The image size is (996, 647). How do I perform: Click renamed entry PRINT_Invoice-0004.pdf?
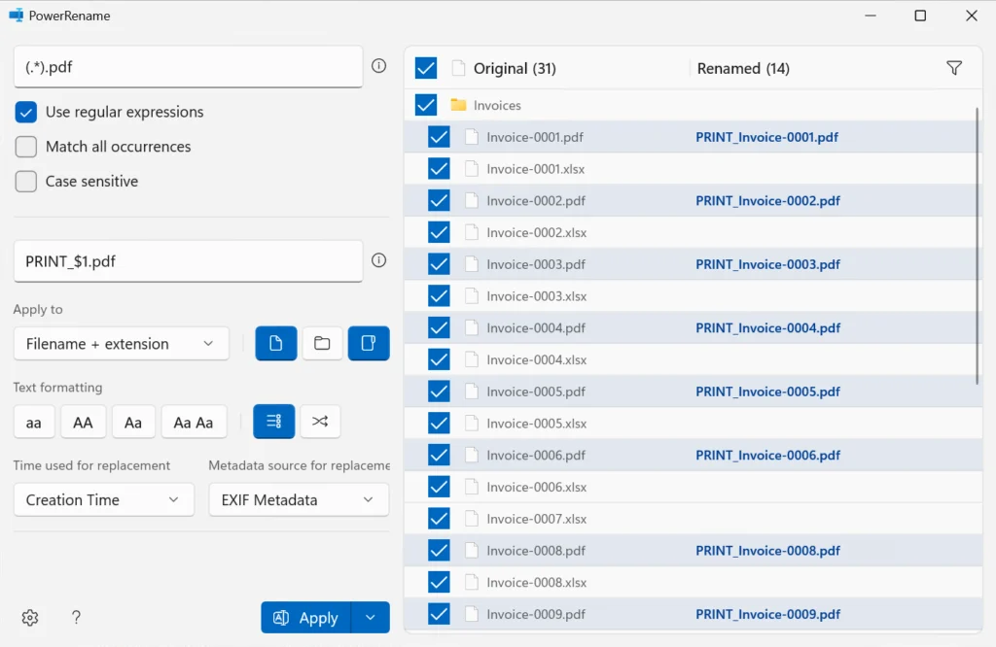tap(768, 328)
